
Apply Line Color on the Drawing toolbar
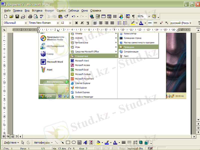[107, 142]
